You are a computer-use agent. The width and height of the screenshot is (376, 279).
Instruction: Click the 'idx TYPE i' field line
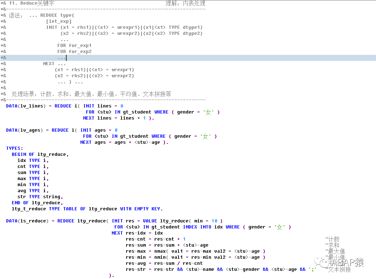(33, 160)
